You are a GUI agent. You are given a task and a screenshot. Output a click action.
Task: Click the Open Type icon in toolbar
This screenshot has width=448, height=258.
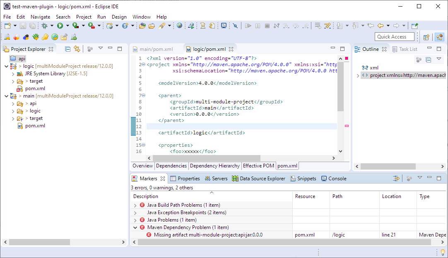142,26
